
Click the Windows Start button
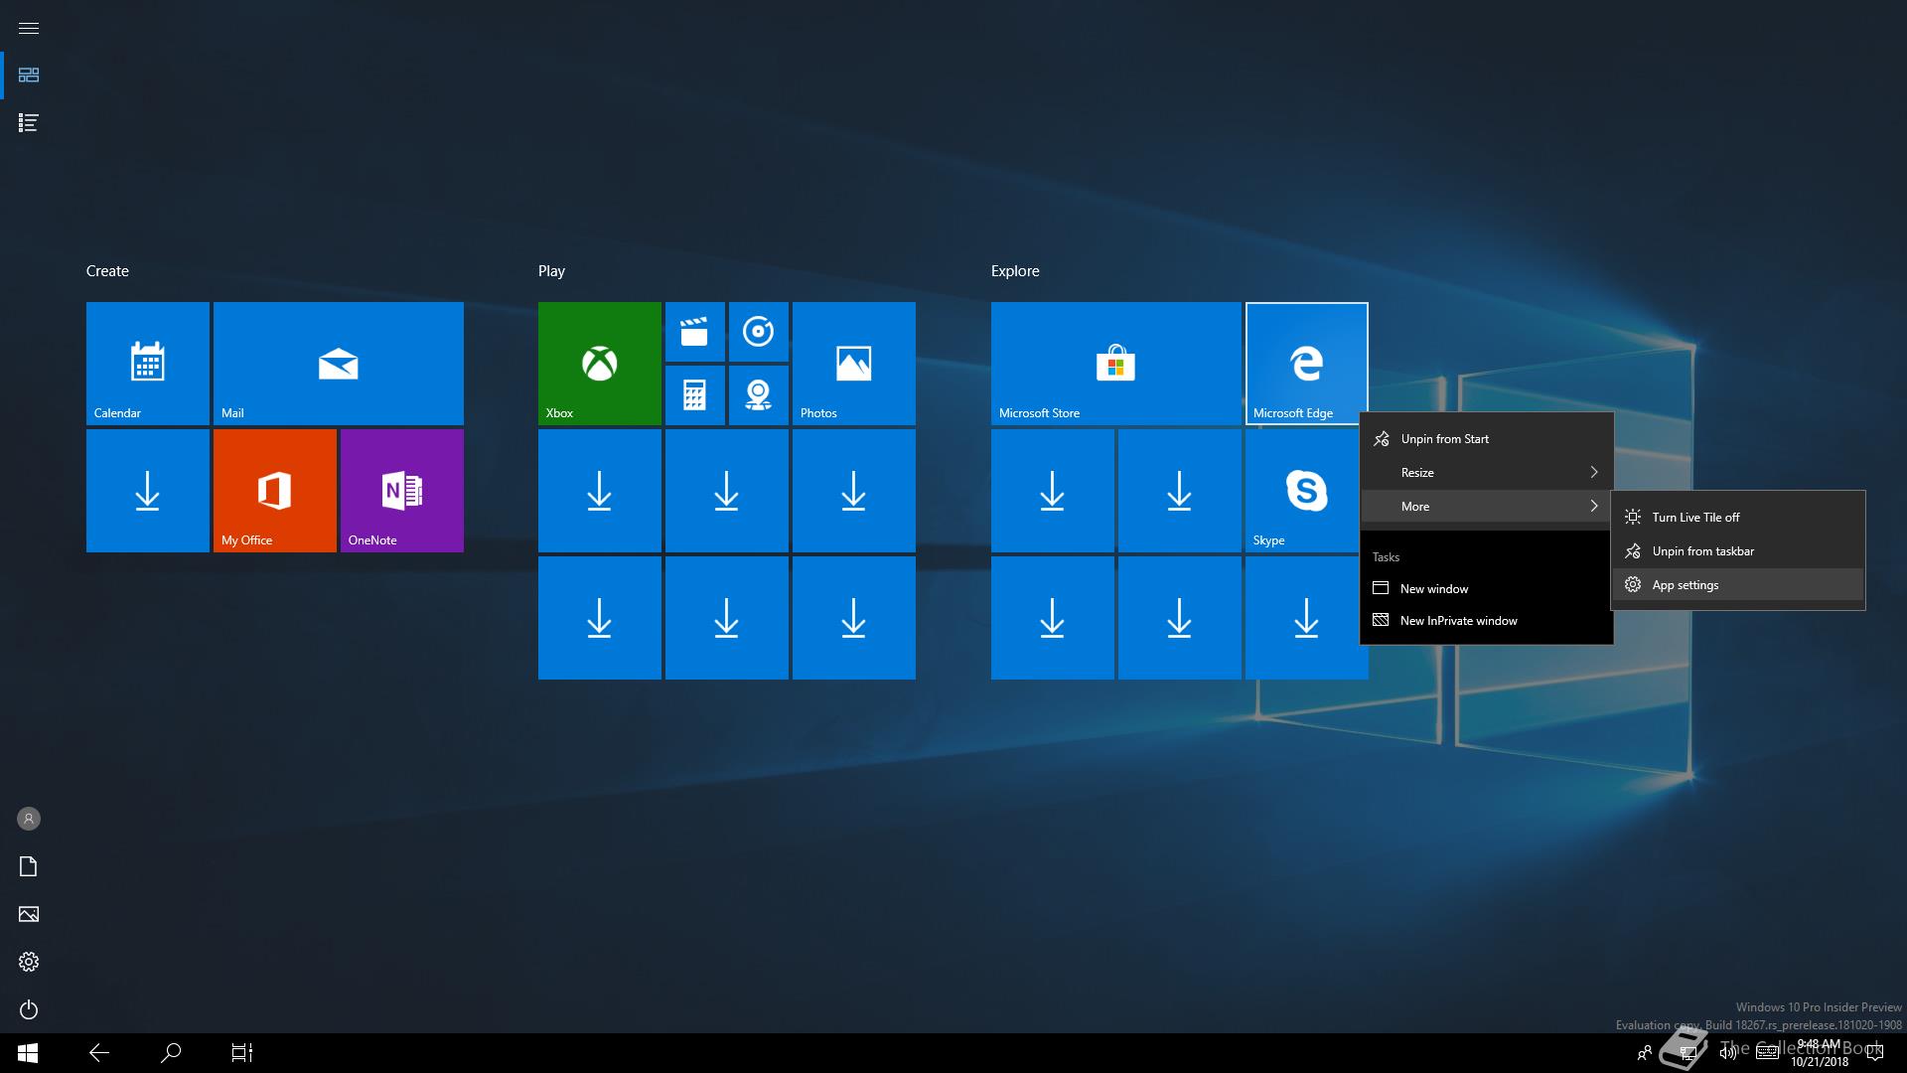tap(28, 1053)
